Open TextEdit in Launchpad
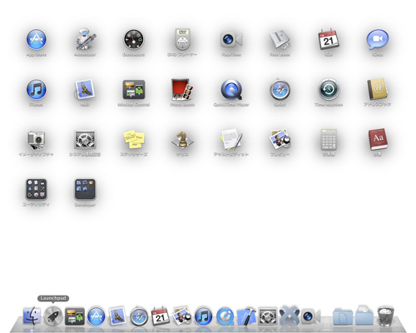 (x=231, y=140)
